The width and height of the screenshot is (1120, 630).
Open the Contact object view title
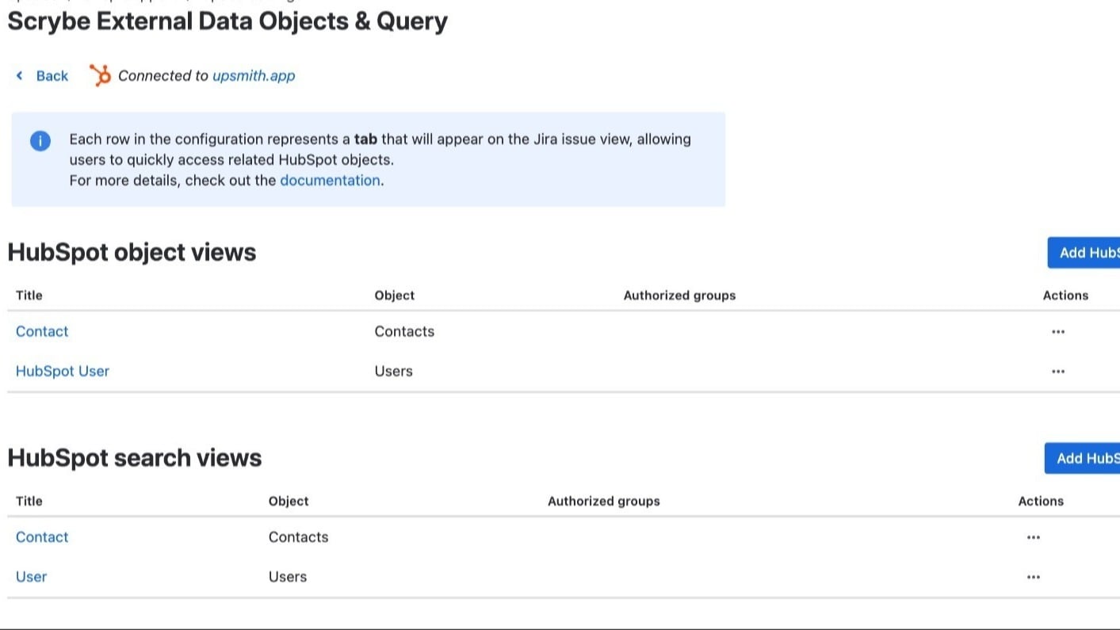click(x=42, y=331)
